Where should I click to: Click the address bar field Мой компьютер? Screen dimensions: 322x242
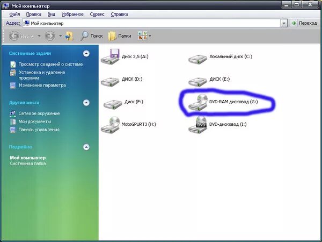click(151, 23)
